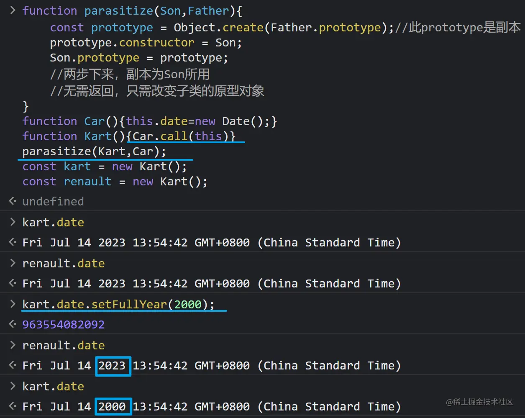Viewport: 525px width, 418px height.
Task: Click the 'const renault = new Kart();' line
Action: point(115,182)
